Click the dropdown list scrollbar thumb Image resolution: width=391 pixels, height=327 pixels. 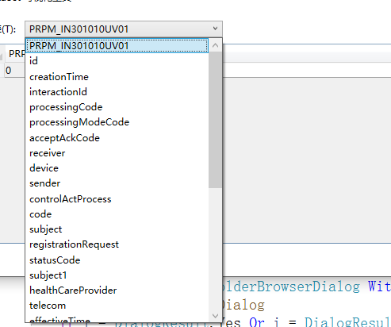pos(215,120)
